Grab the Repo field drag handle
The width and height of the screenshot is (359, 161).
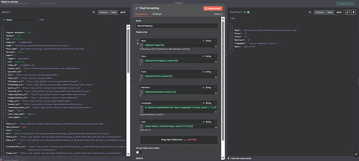[x=137, y=40]
